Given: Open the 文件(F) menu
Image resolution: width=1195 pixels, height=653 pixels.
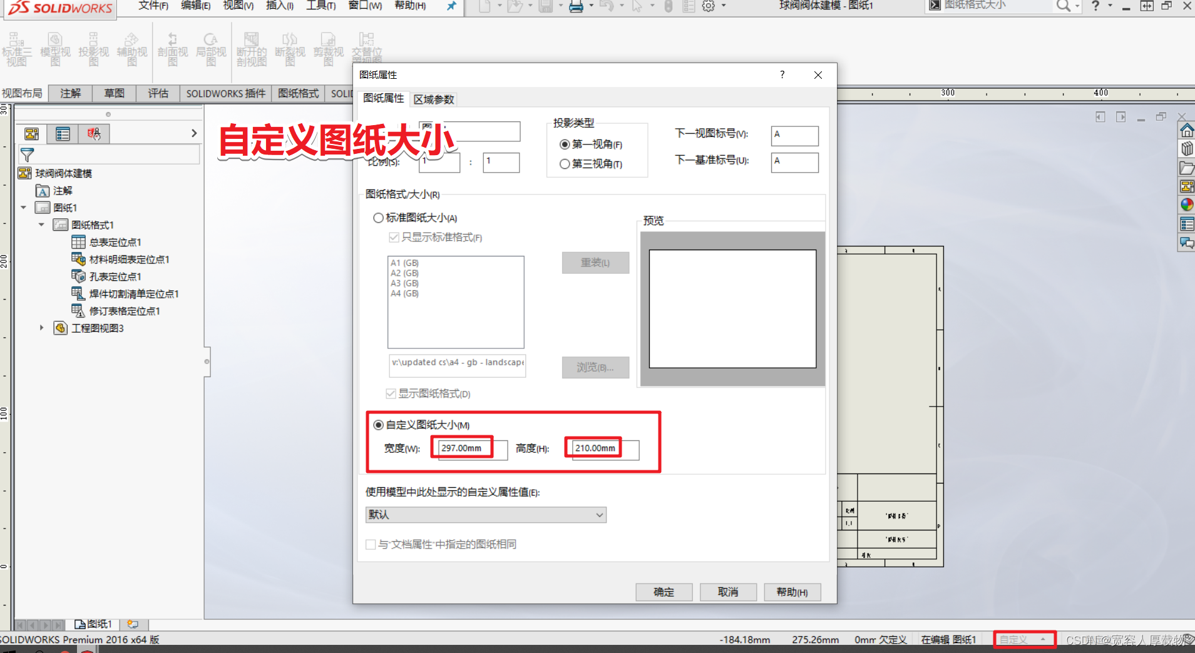Looking at the screenshot, I should click(x=153, y=6).
